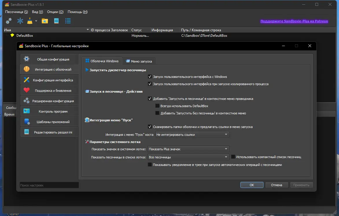Image resolution: width=339 pixels, height=216 pixels.
Task: Click the Статус column header
Action: 140,30
